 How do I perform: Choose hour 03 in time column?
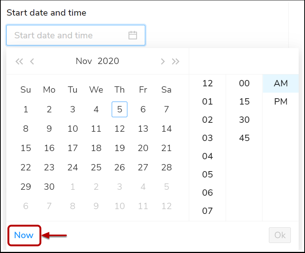coord(207,138)
